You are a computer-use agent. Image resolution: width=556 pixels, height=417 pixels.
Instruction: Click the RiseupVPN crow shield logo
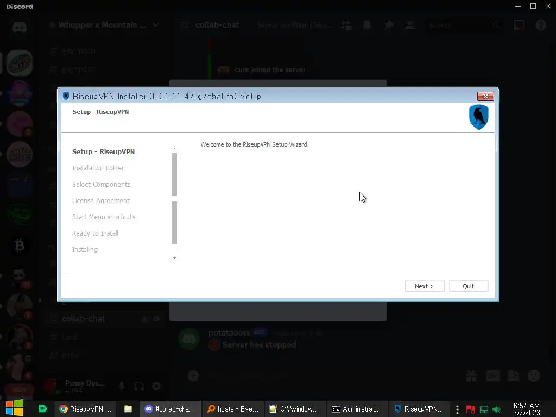pyautogui.click(x=479, y=117)
